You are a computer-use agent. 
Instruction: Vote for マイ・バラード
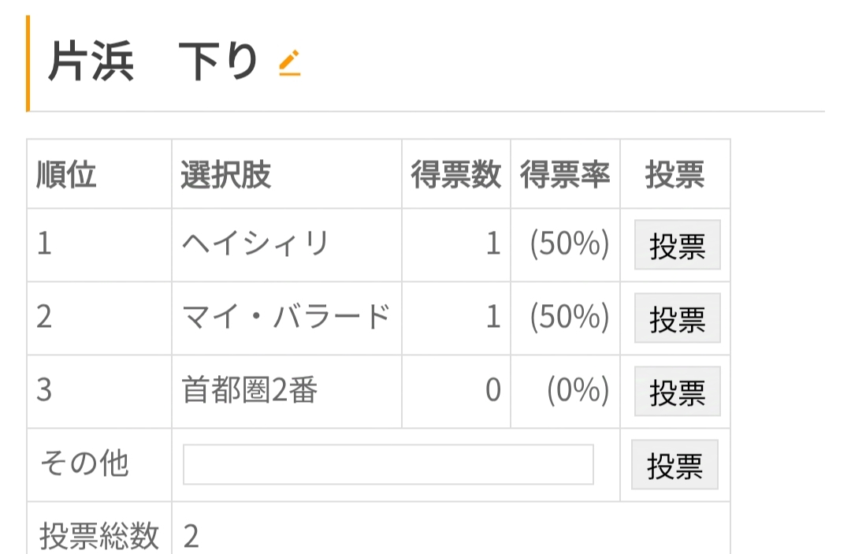click(678, 318)
